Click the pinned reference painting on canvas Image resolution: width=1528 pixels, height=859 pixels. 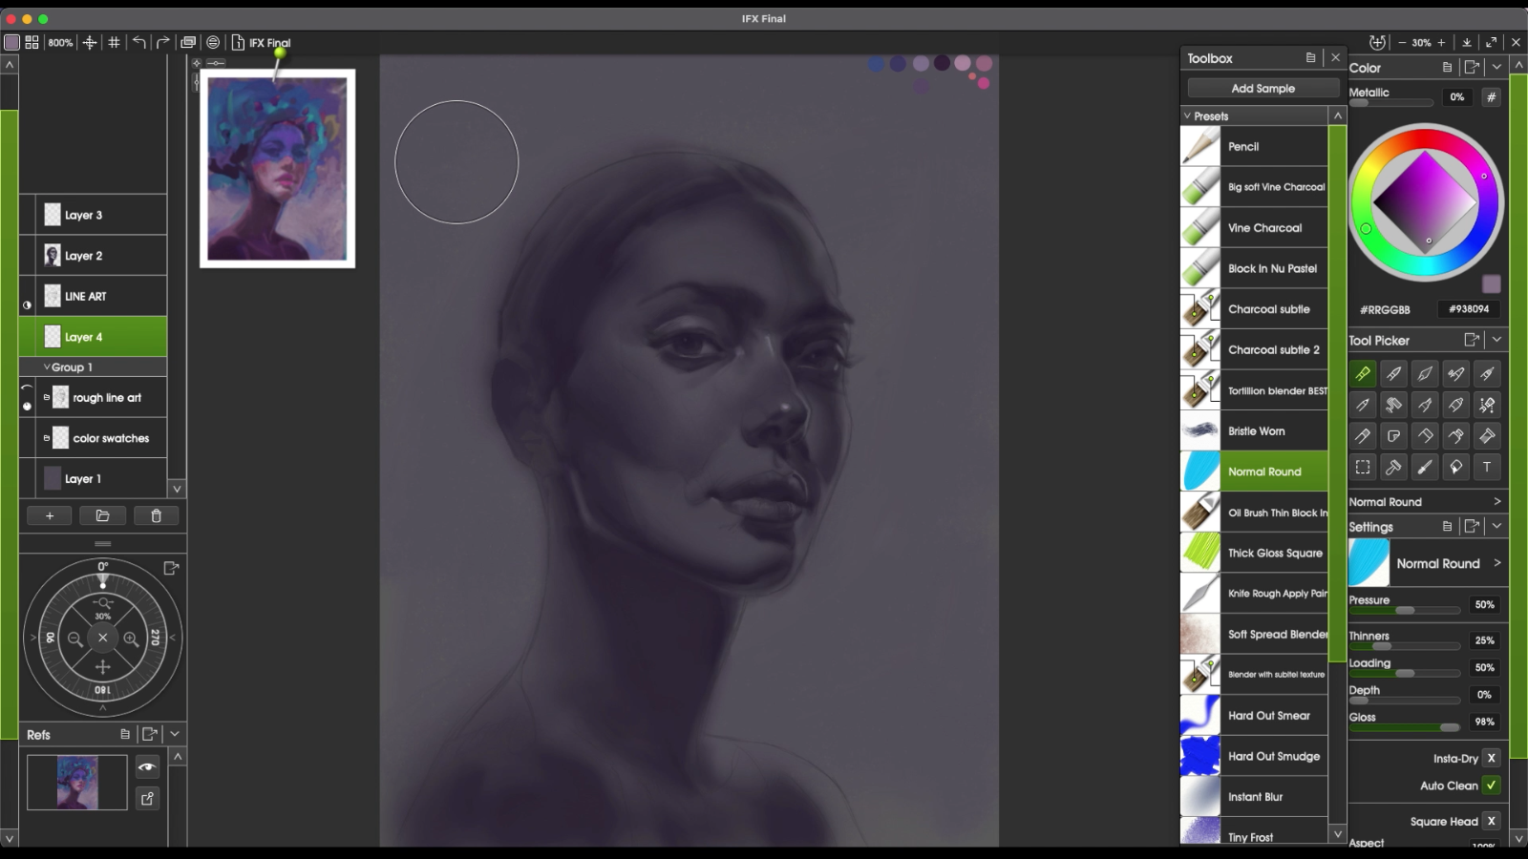277,168
